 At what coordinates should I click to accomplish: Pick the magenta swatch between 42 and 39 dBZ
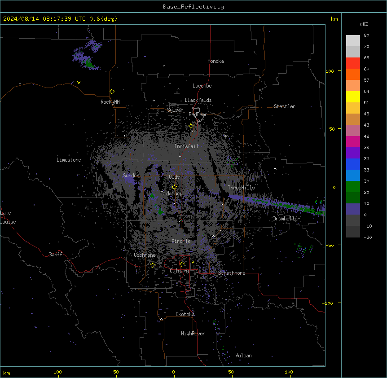point(353,141)
